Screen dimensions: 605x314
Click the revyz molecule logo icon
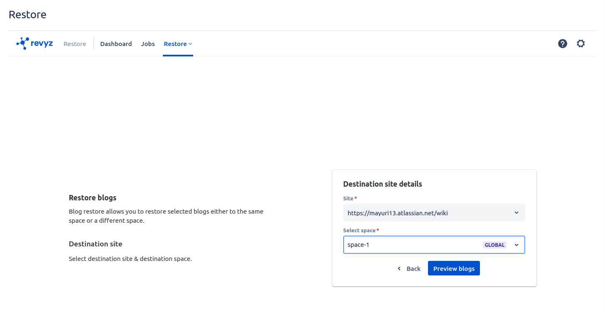22,43
